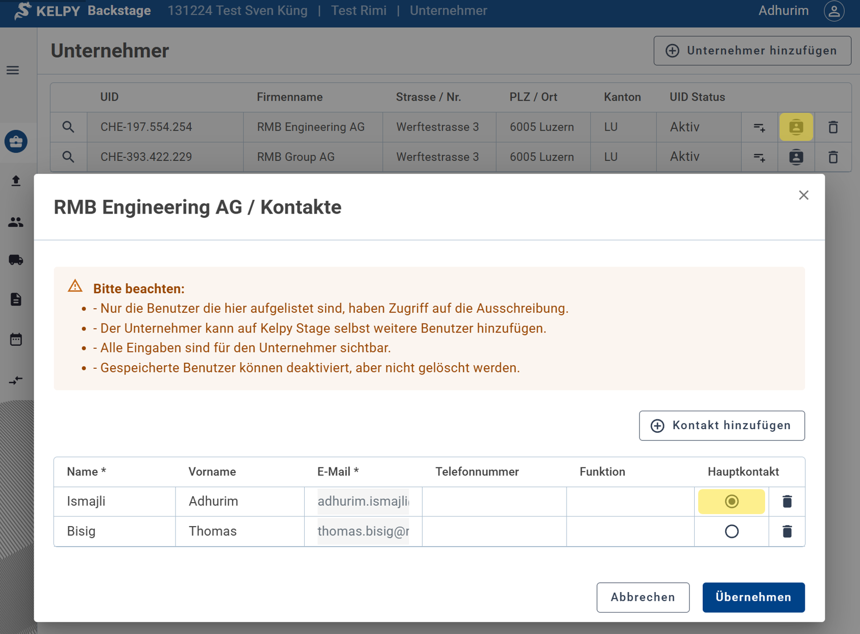Click the briefcase icon in sidebar
860x634 pixels.
pos(16,142)
